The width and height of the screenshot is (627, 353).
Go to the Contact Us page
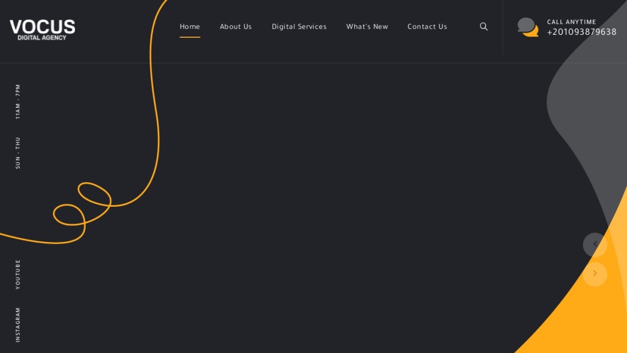point(427,27)
